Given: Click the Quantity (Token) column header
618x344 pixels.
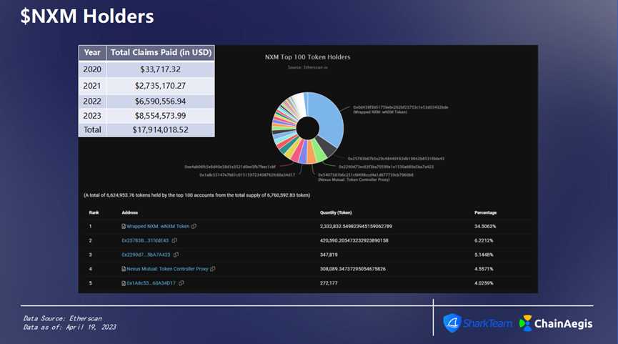Looking at the screenshot, I should (x=336, y=213).
